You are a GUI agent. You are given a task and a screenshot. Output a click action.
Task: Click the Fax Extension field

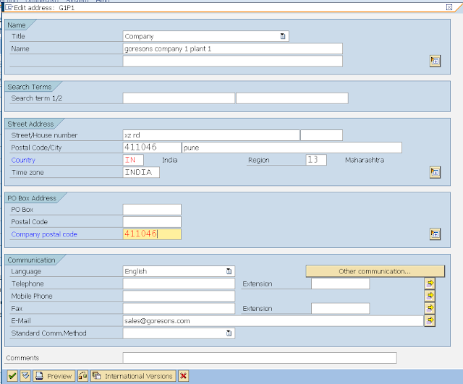(340, 309)
